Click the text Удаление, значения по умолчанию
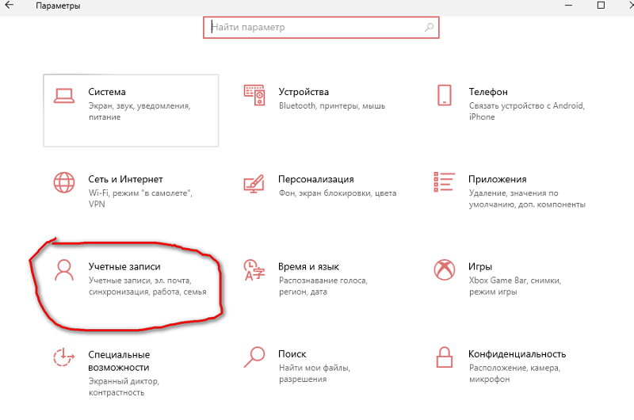The height and width of the screenshot is (420, 634). 527,198
